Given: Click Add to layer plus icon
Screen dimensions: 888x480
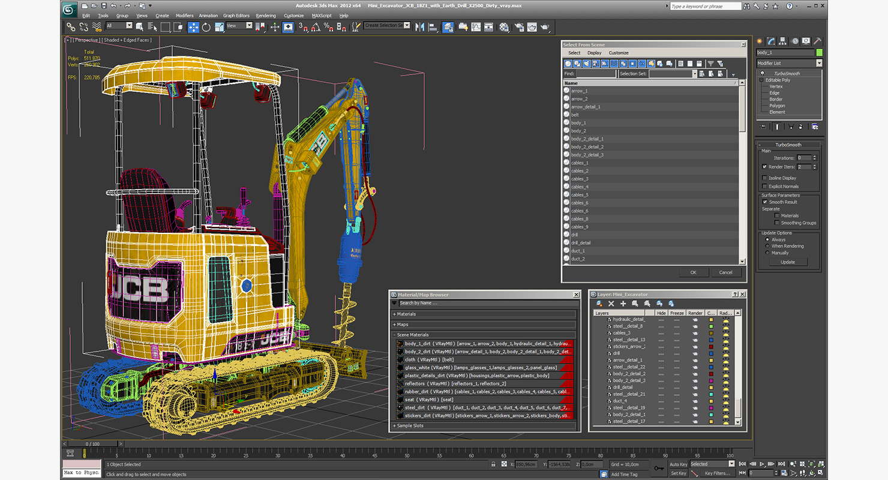Looking at the screenshot, I should (623, 304).
